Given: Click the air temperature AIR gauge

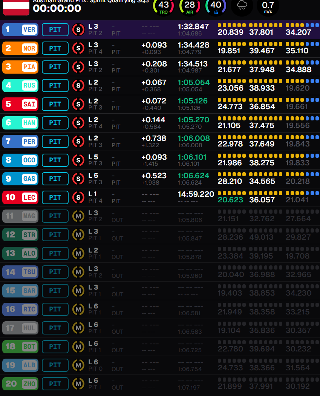Looking at the screenshot, I should [x=190, y=6].
